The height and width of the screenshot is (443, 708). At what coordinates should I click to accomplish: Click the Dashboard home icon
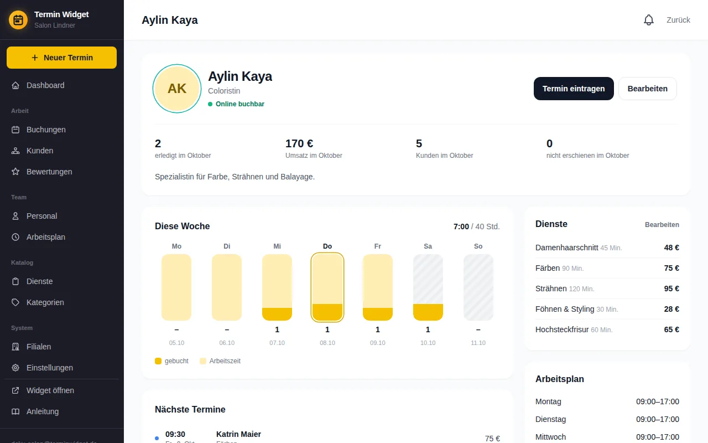[15, 85]
